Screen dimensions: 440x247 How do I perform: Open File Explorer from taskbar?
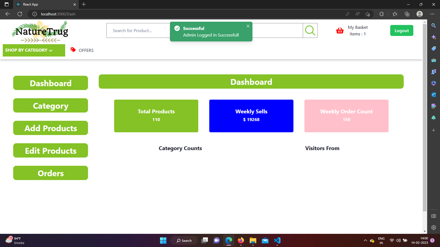point(253,240)
